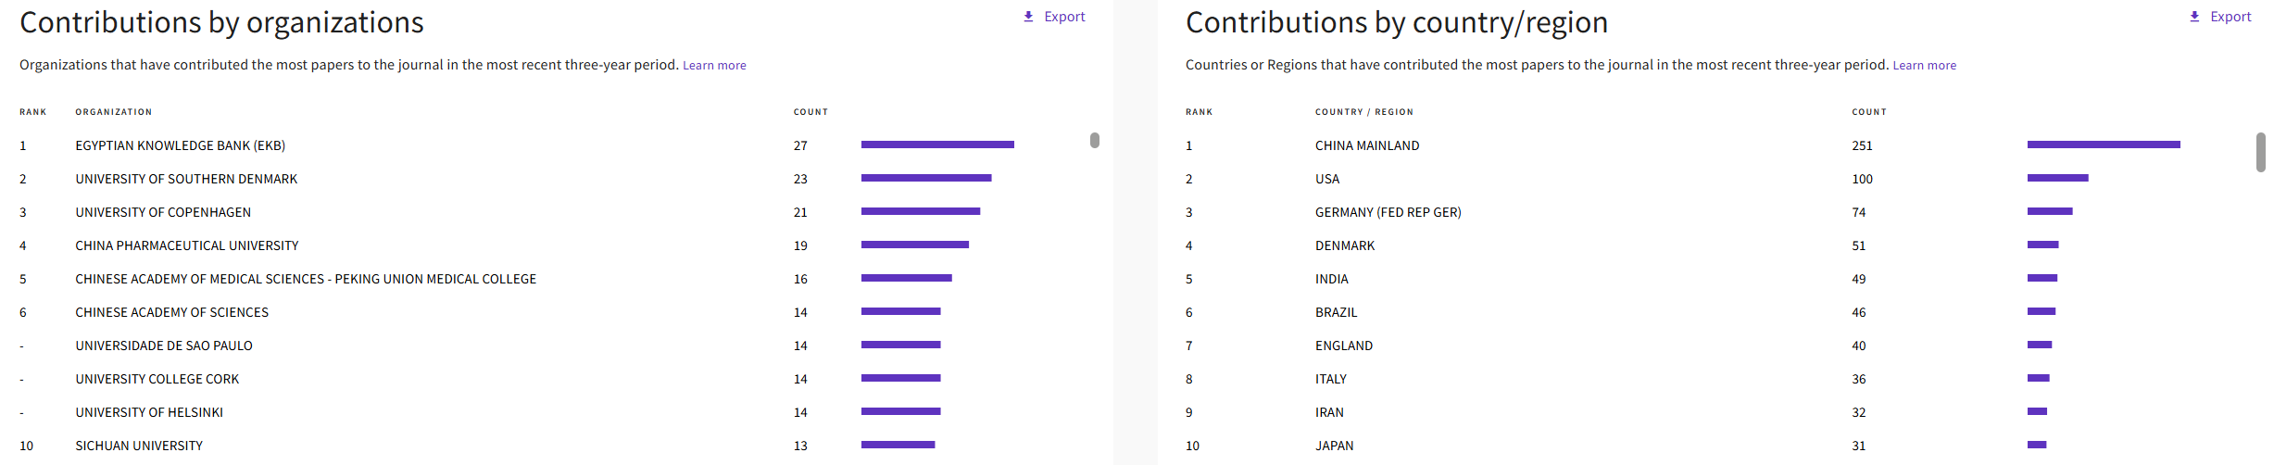Click the China Mainland count bar
This screenshot has height=465, width=2274.
coord(2104,145)
